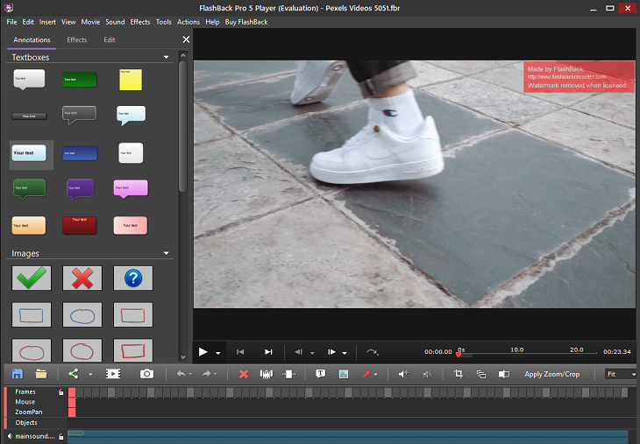Click the curved skip arrow icon
The width and height of the screenshot is (640, 444).
372,352
